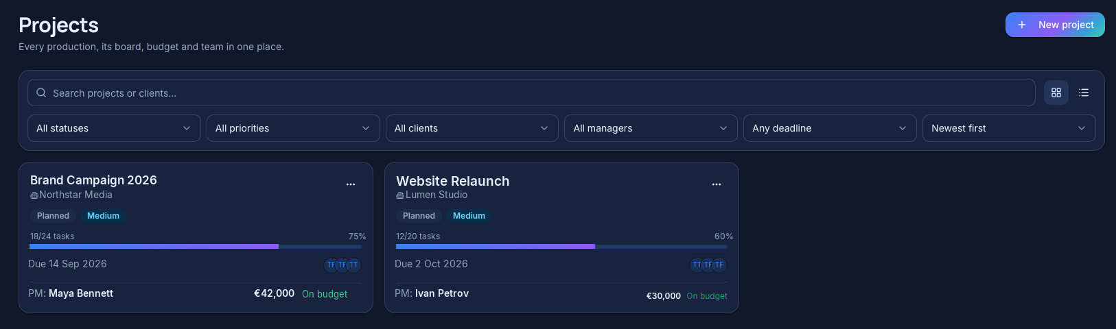This screenshot has width=1116, height=329.
Task: Expand the All priorities filter
Action: (293, 128)
